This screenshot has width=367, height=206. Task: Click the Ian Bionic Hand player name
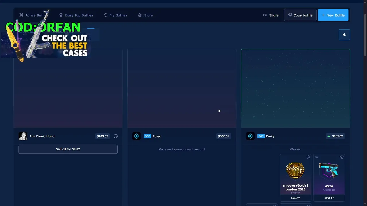(x=42, y=136)
